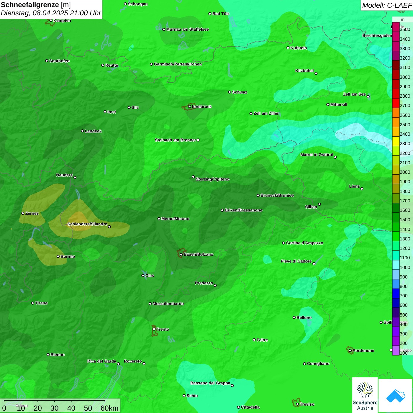Click the Schwaz label
The image size is (413, 413).
tap(240, 92)
